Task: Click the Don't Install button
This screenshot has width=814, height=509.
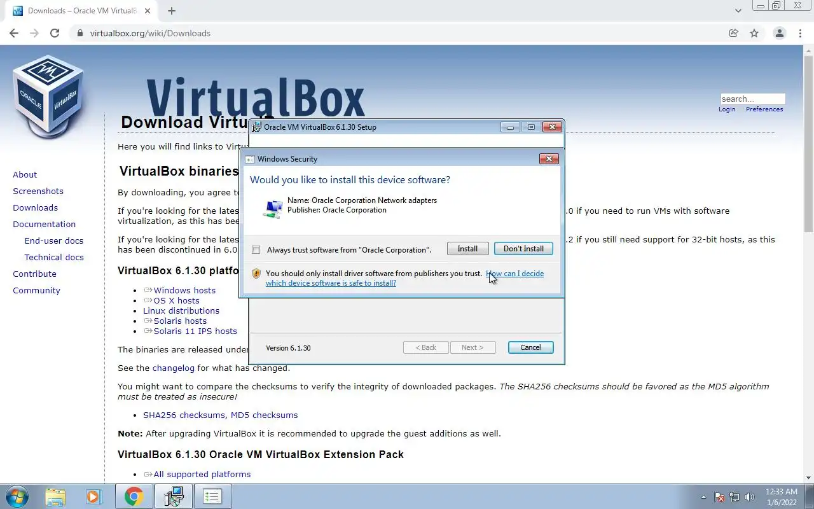Action: 523,249
